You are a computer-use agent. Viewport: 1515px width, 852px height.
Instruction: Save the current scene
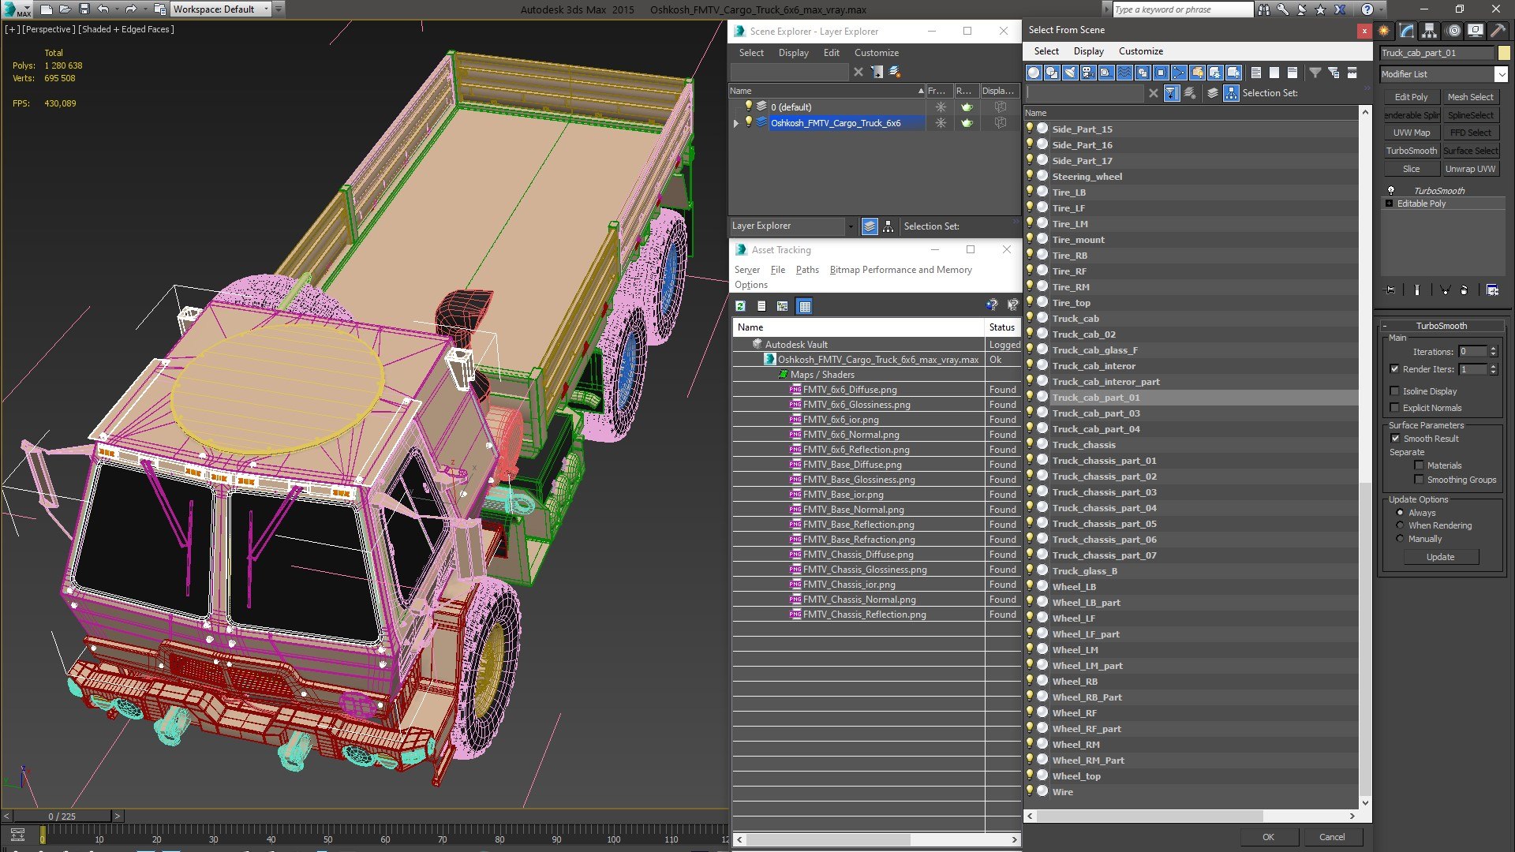click(x=84, y=9)
